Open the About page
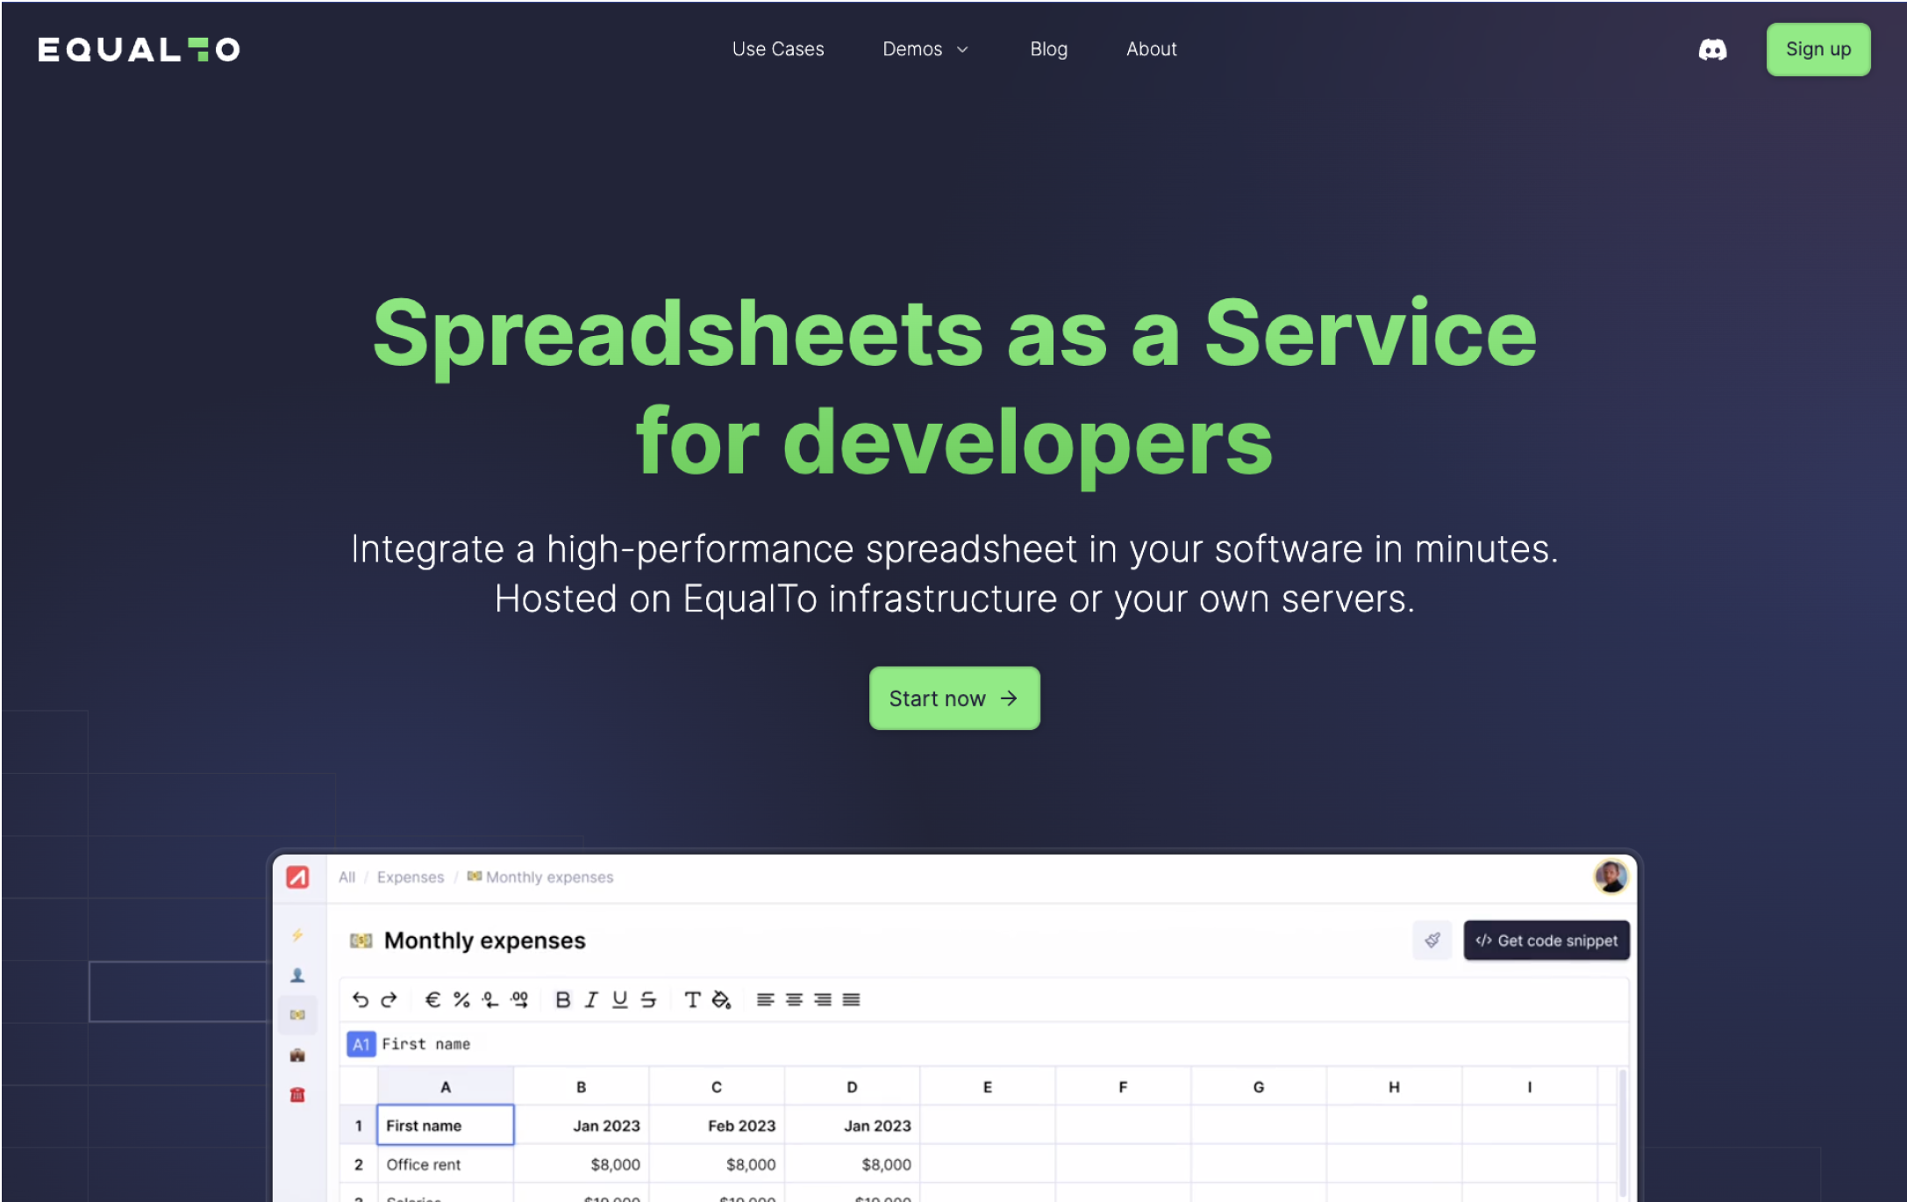 (x=1151, y=49)
